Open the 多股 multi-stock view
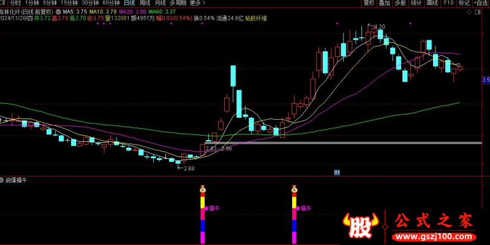The height and width of the screenshot is (245, 490). click(401, 3)
